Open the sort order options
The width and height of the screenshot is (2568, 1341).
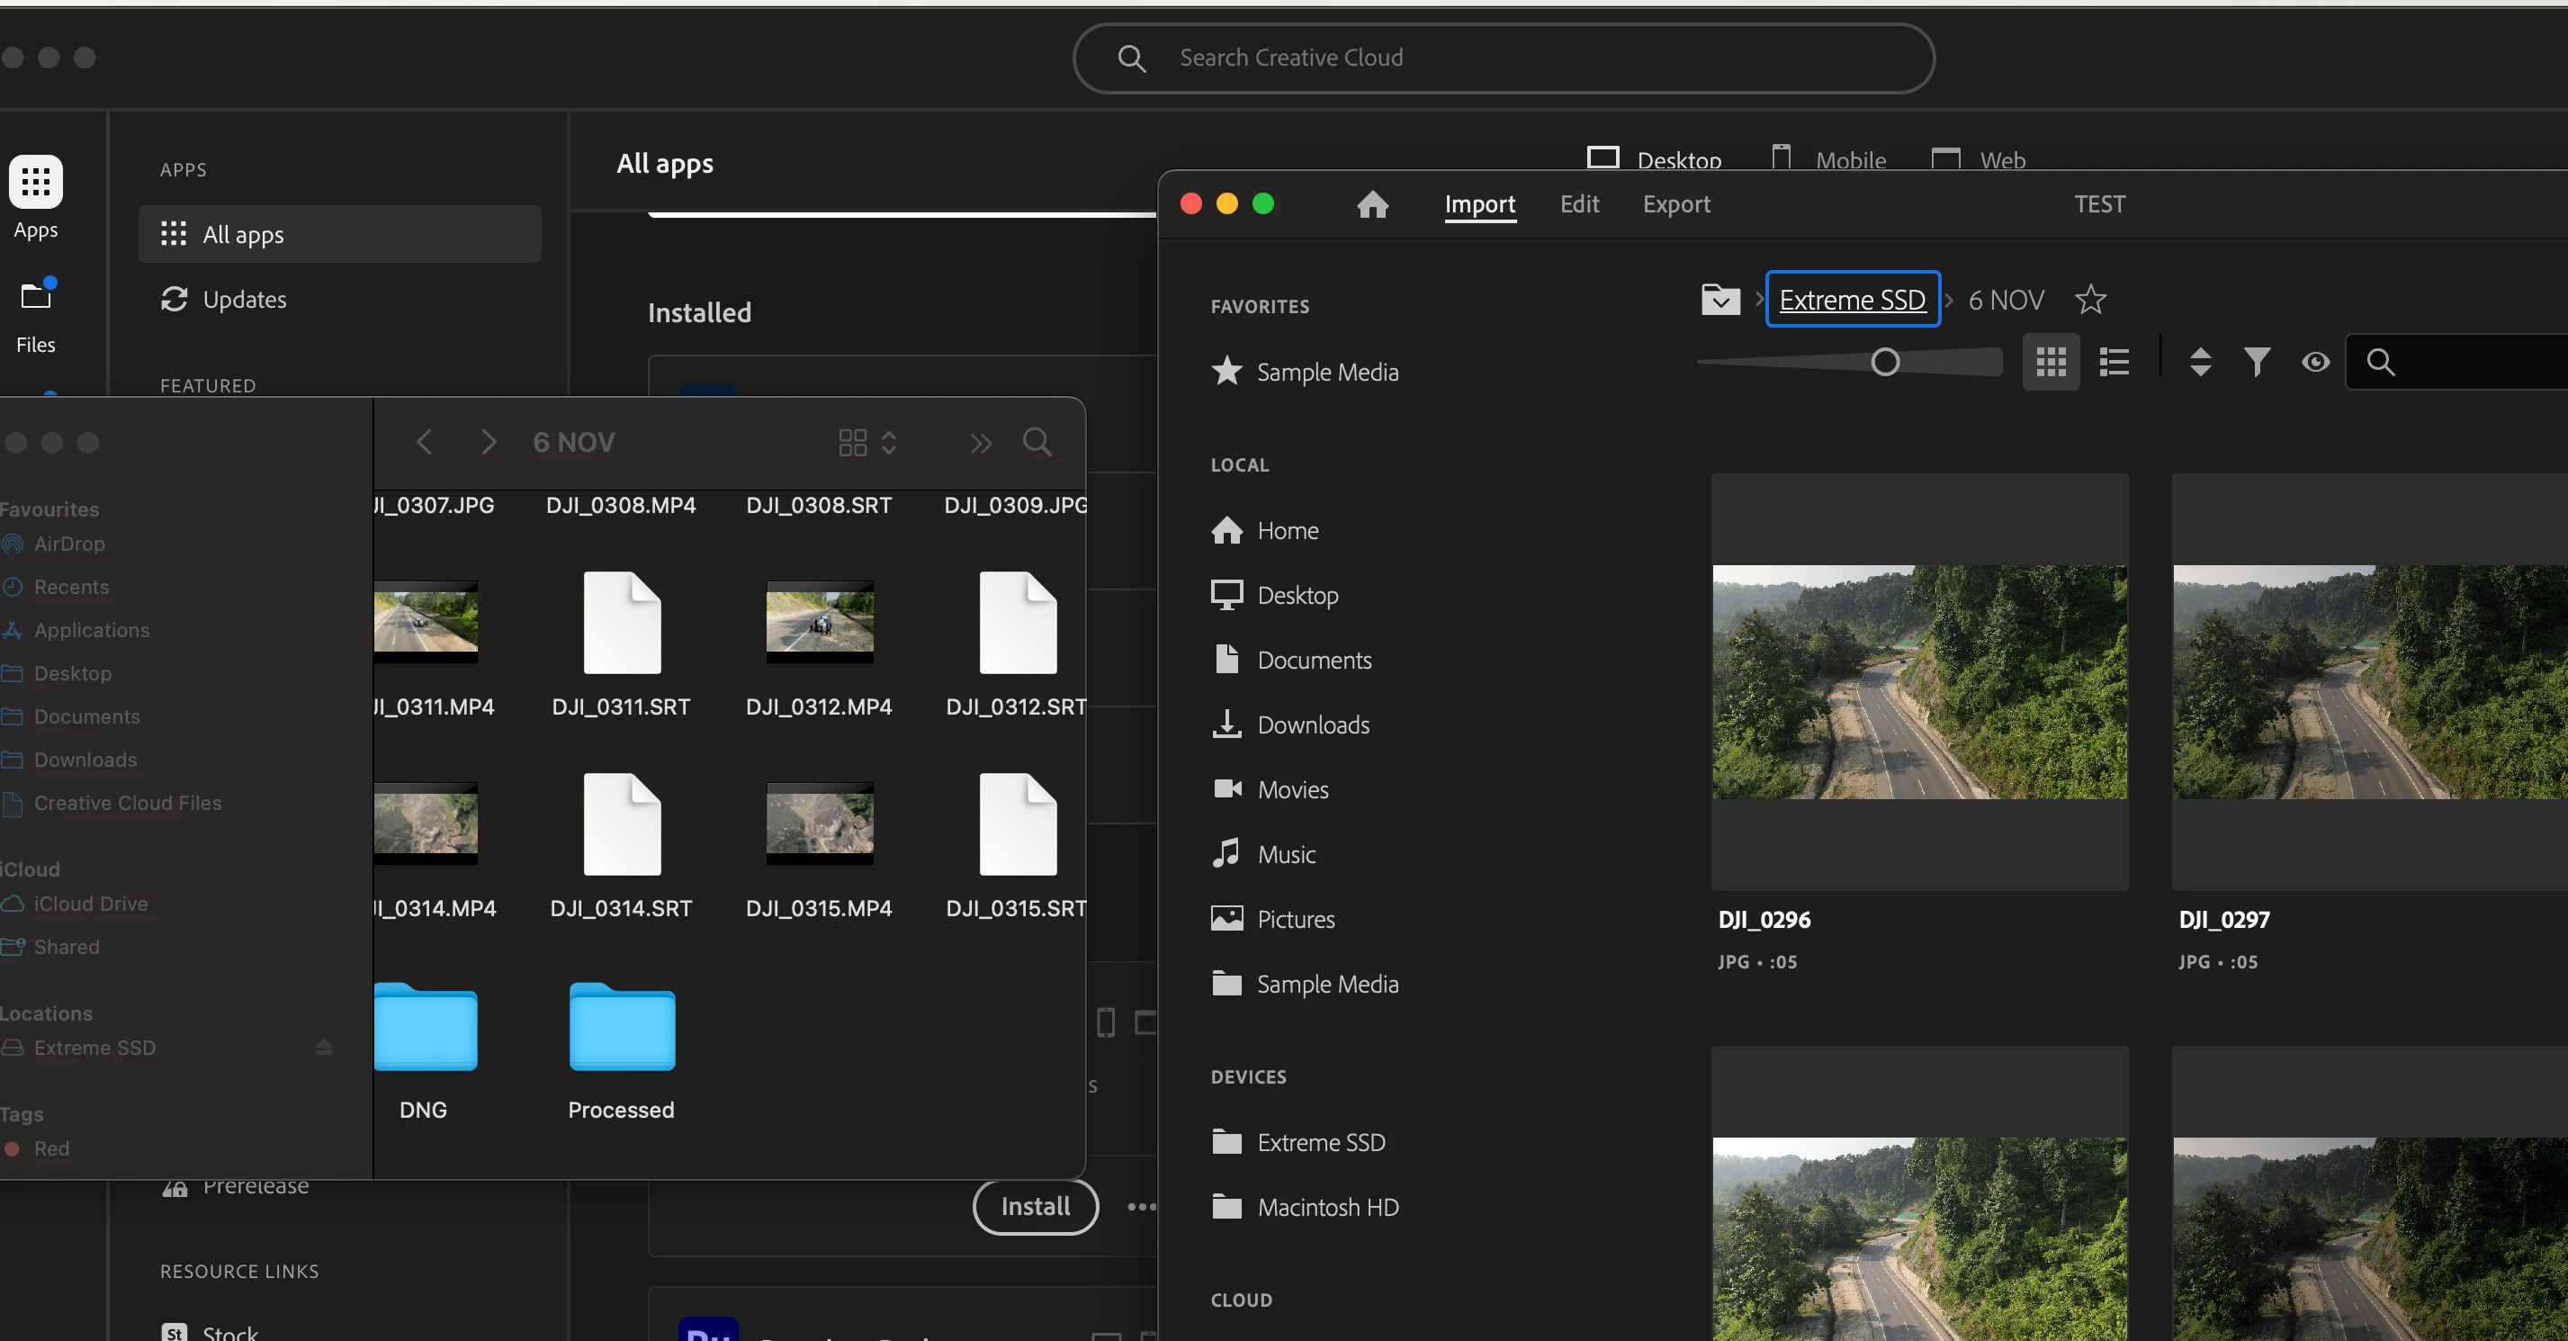(x=2200, y=362)
